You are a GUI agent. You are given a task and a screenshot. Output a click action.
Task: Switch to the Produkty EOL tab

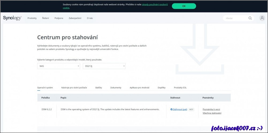(180, 88)
